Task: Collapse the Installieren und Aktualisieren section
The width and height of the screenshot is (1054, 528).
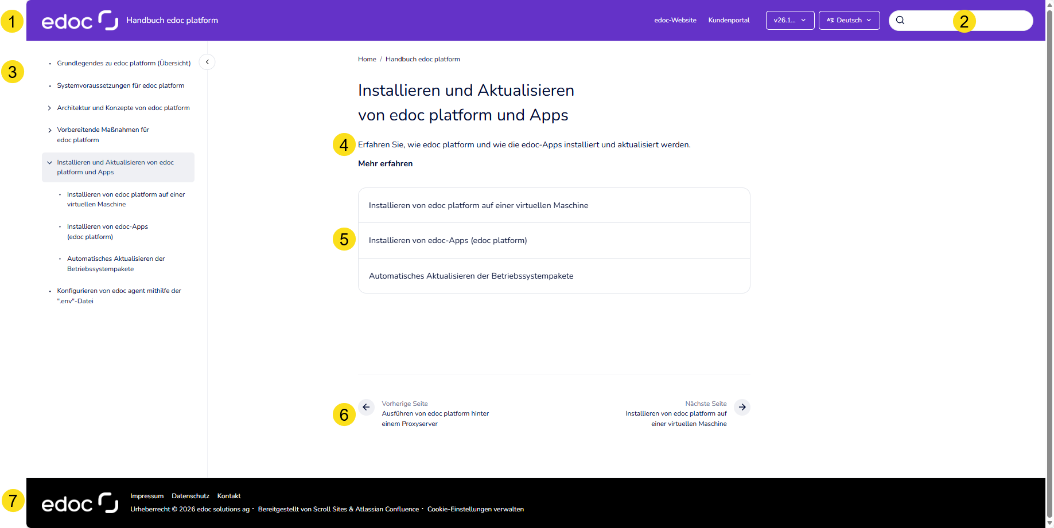Action: pos(49,162)
